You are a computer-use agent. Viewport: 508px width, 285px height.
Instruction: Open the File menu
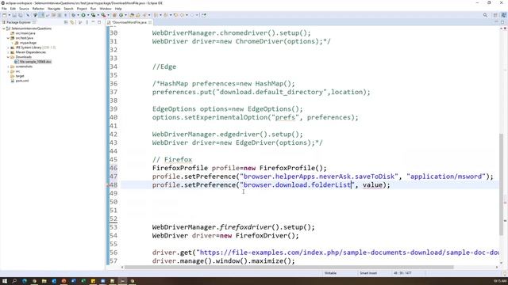point(4,9)
